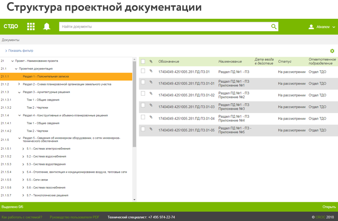Viewport: 338px width, 221px height.
Task: Open notifications bell icon
Action: point(47,26)
